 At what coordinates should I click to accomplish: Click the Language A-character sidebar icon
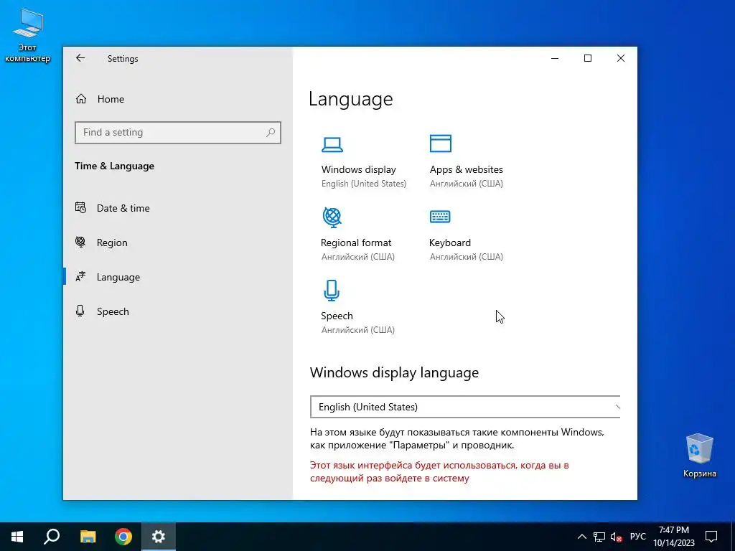click(x=80, y=276)
